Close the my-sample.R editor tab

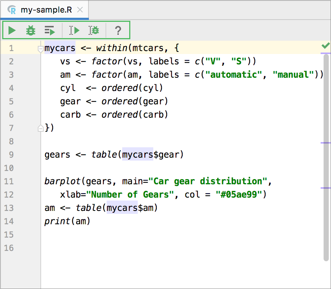pyautogui.click(x=80, y=10)
